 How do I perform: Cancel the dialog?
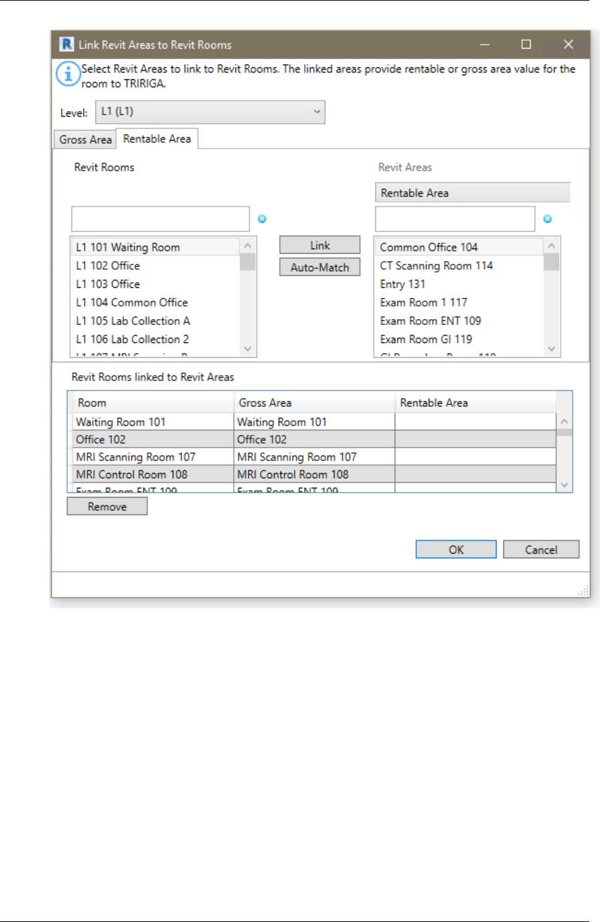541,550
